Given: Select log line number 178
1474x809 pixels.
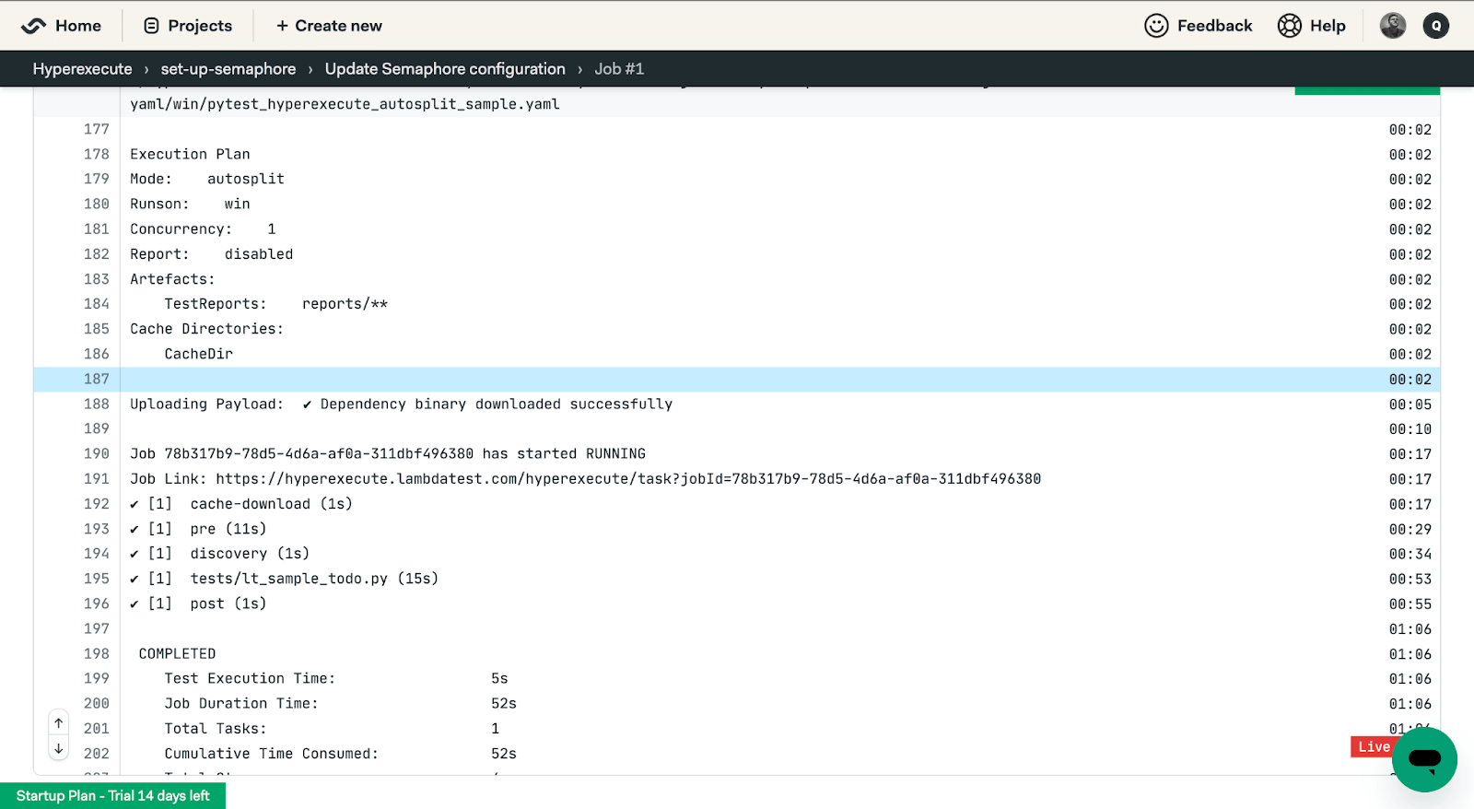Looking at the screenshot, I should pyautogui.click(x=97, y=154).
